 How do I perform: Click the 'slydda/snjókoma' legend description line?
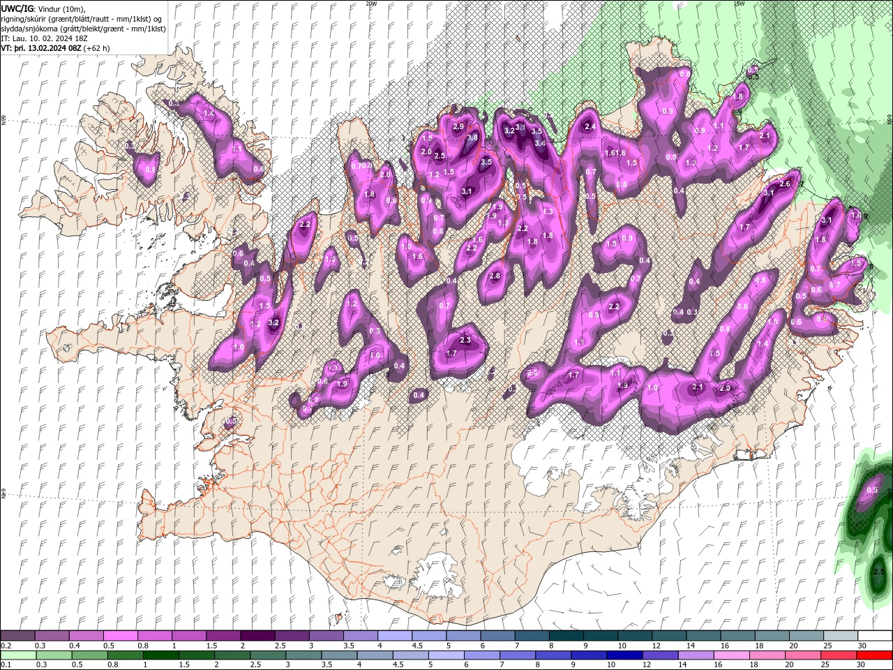click(82, 29)
